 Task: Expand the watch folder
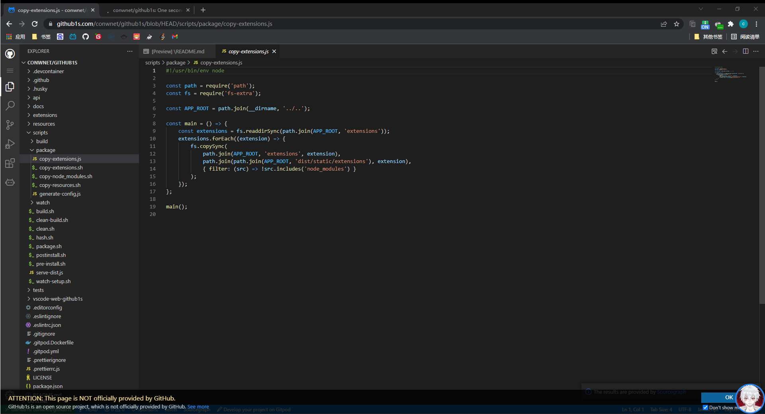(43, 203)
